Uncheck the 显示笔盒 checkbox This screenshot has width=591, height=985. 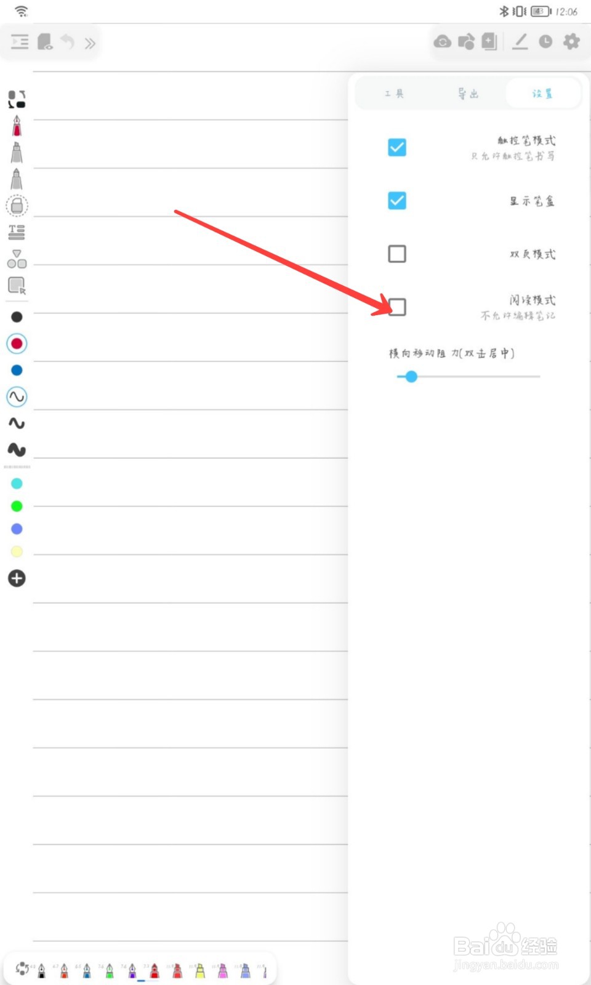[397, 200]
